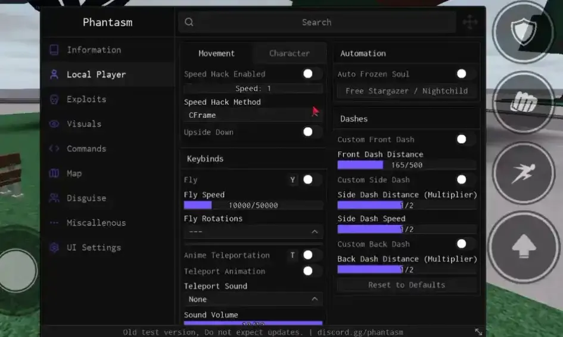Toggle the Fly switch

tap(311, 179)
